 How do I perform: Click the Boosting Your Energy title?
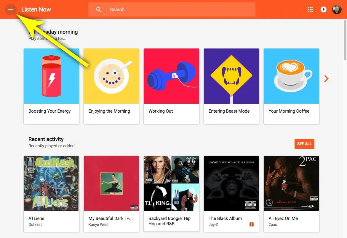click(49, 111)
